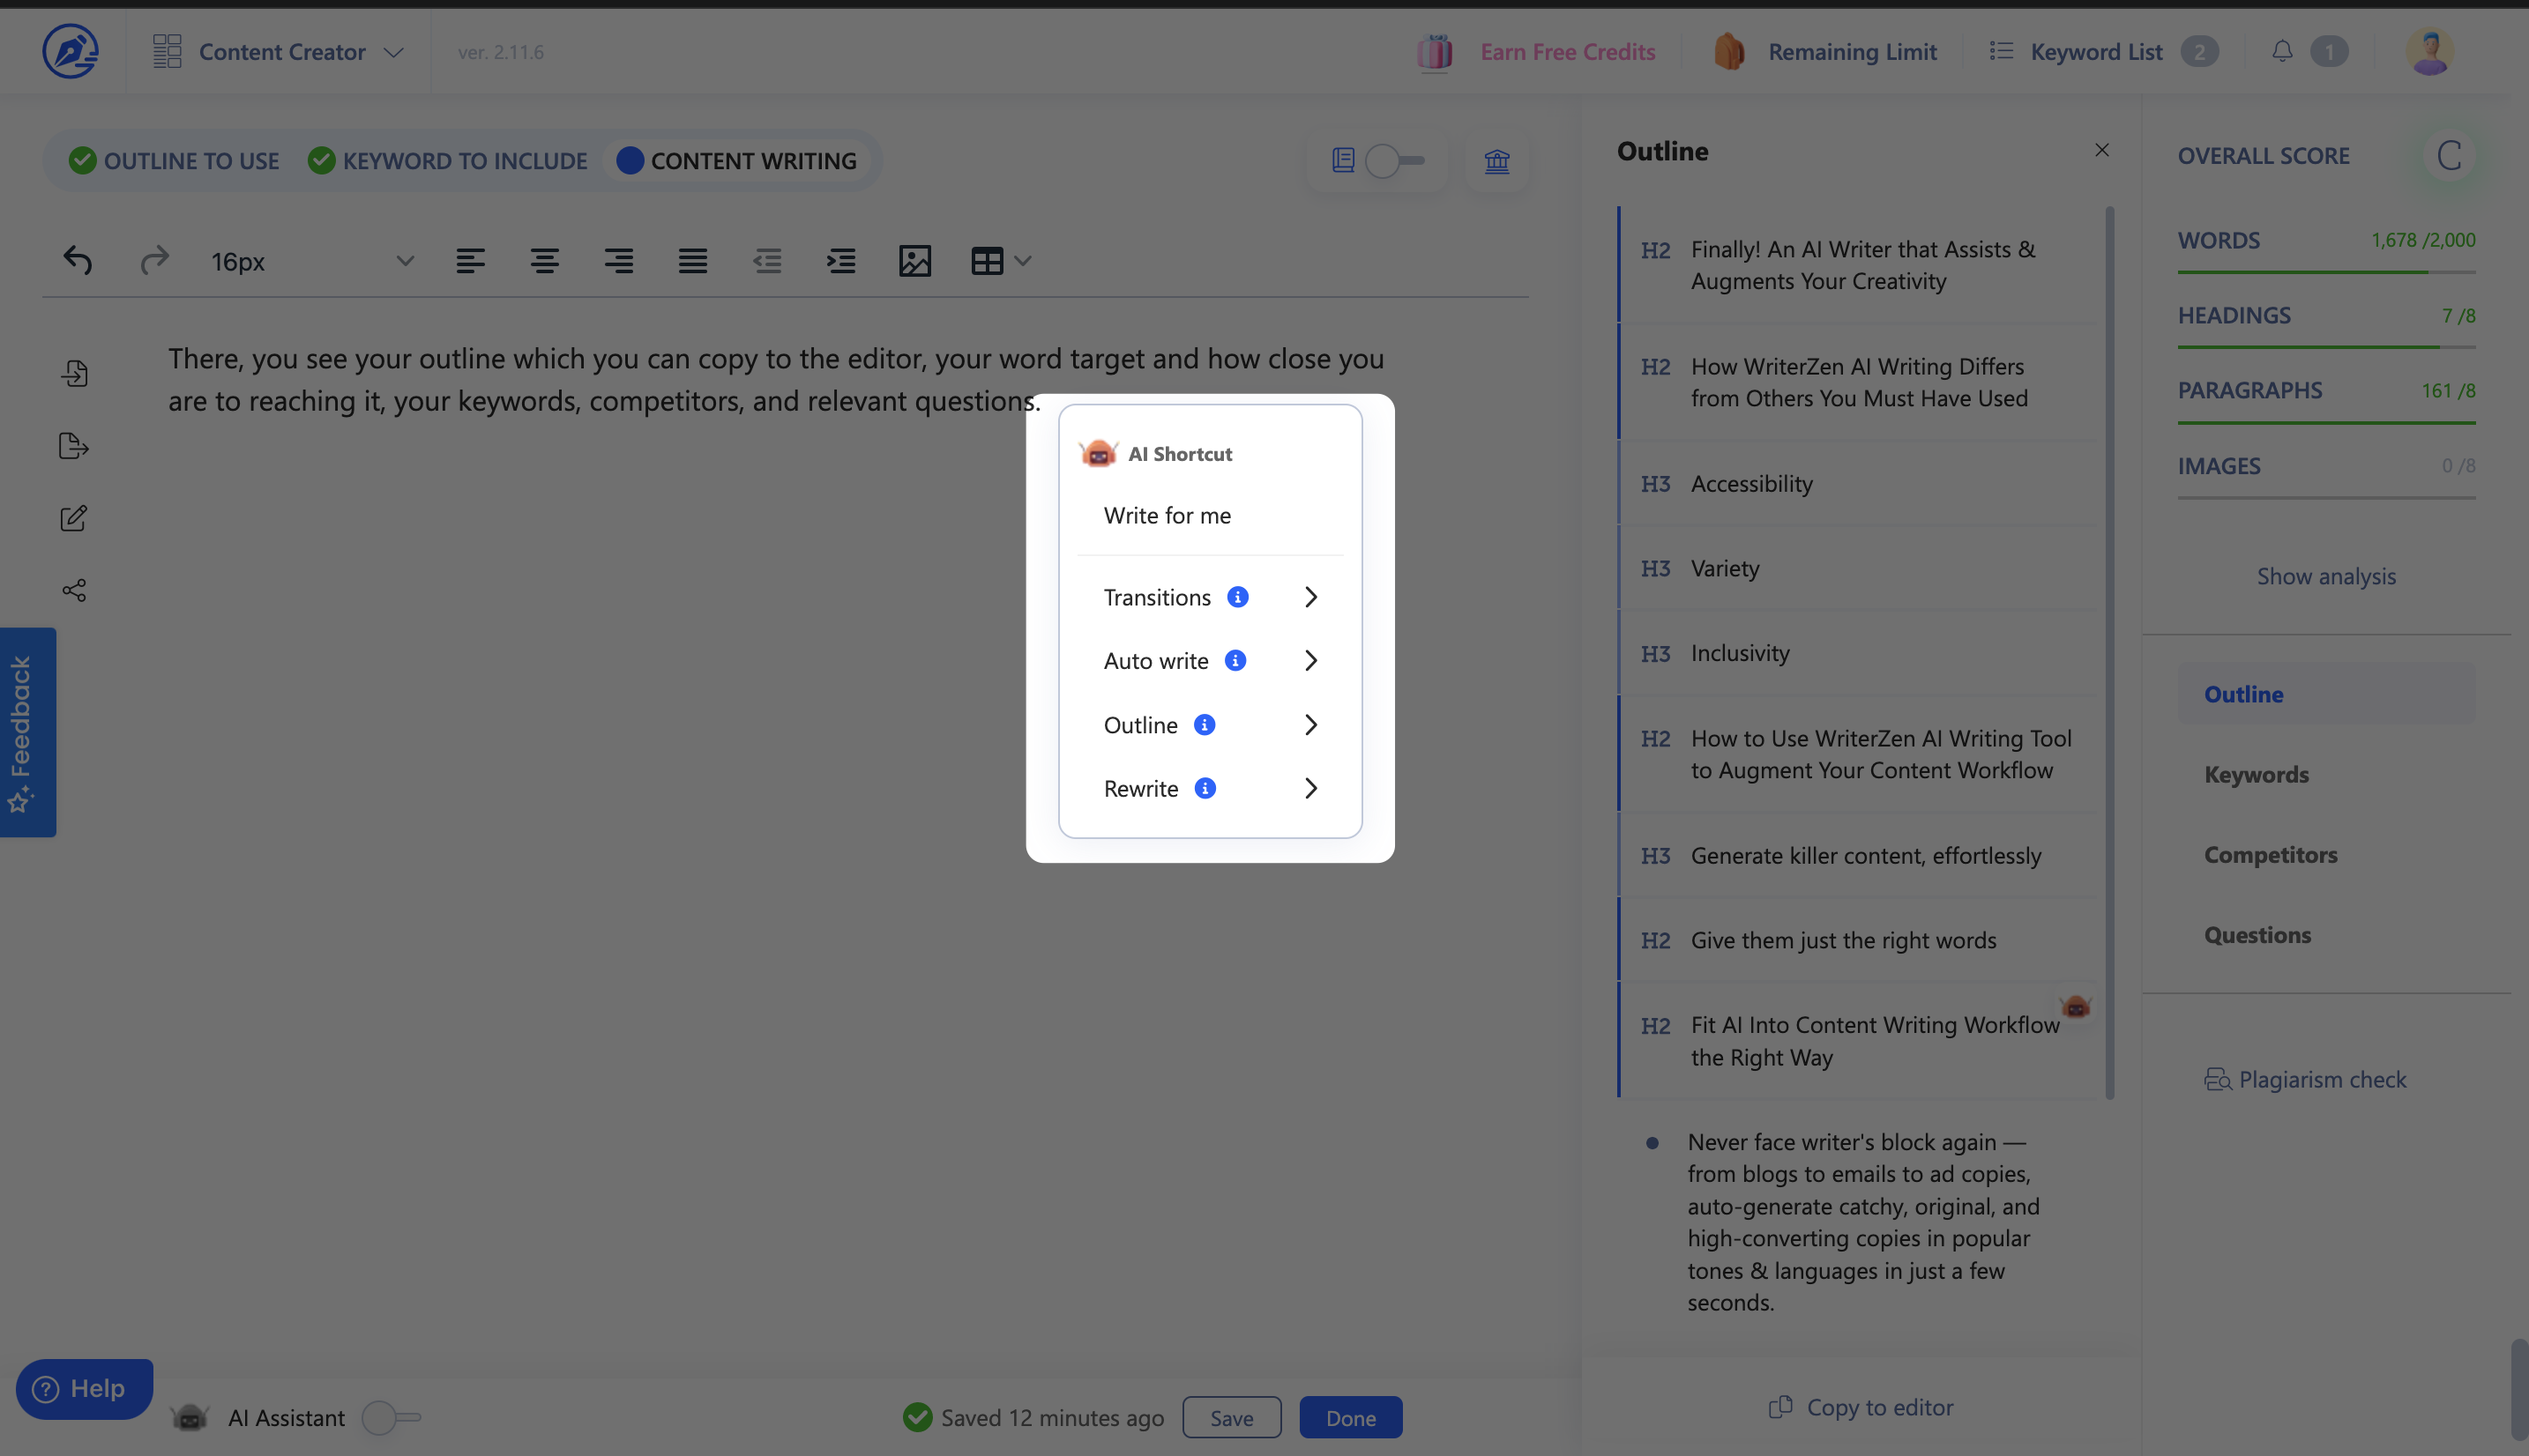Open user profile avatar

coord(2429,51)
